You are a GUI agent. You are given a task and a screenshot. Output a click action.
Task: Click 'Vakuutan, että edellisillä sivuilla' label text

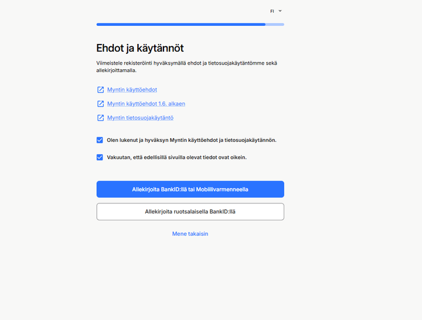(176, 157)
